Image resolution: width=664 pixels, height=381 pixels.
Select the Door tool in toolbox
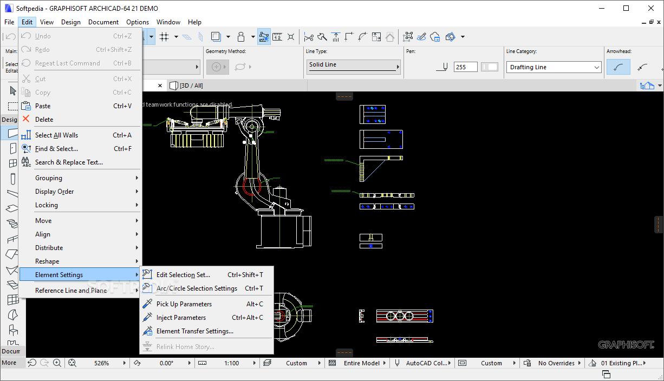pyautogui.click(x=13, y=148)
